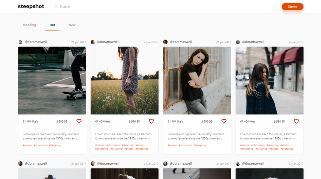This screenshot has width=321, height=179.
Task: Open @doramaxwell profile above the street woman photo
Action: [253, 42]
